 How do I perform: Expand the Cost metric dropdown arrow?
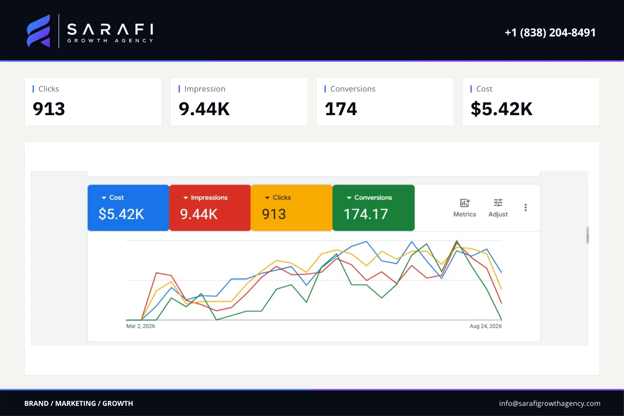tap(104, 198)
